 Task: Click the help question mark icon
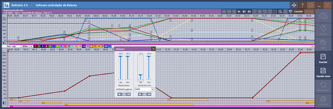[303, 5]
